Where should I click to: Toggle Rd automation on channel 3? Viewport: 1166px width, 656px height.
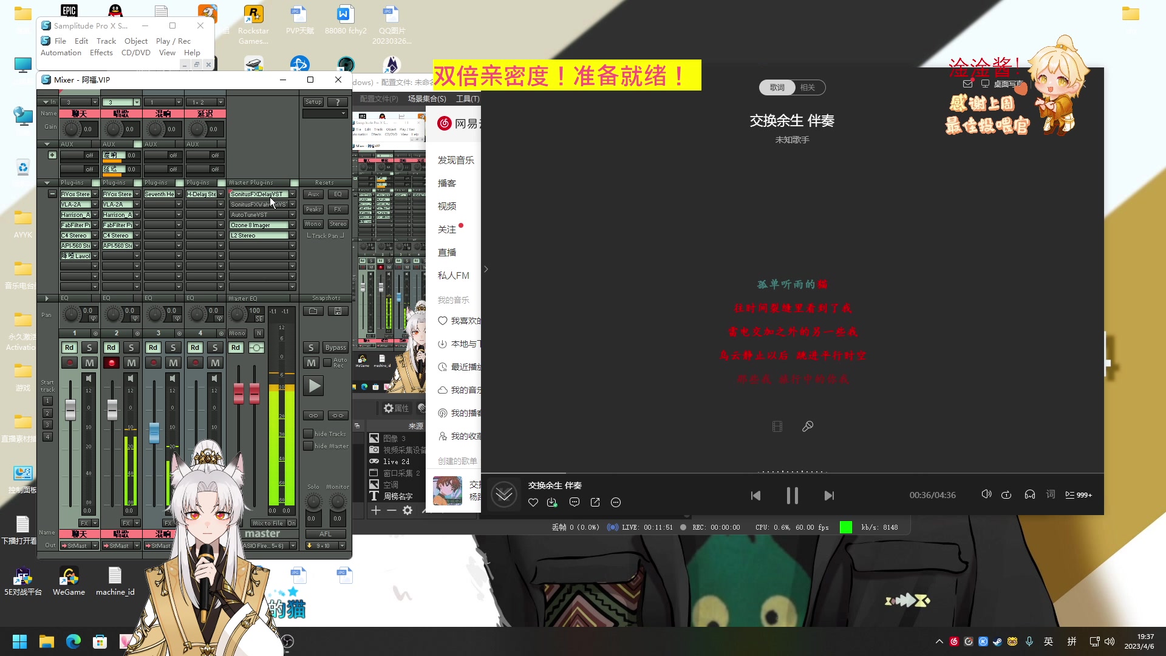point(153,347)
